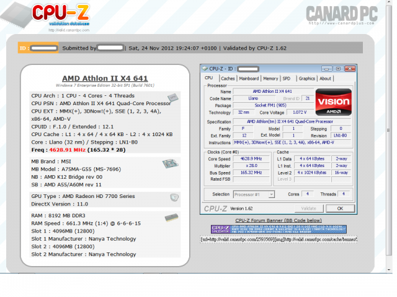
Task: Click the Windows 7 Enterprise Edition subtitle
Action: point(105,85)
